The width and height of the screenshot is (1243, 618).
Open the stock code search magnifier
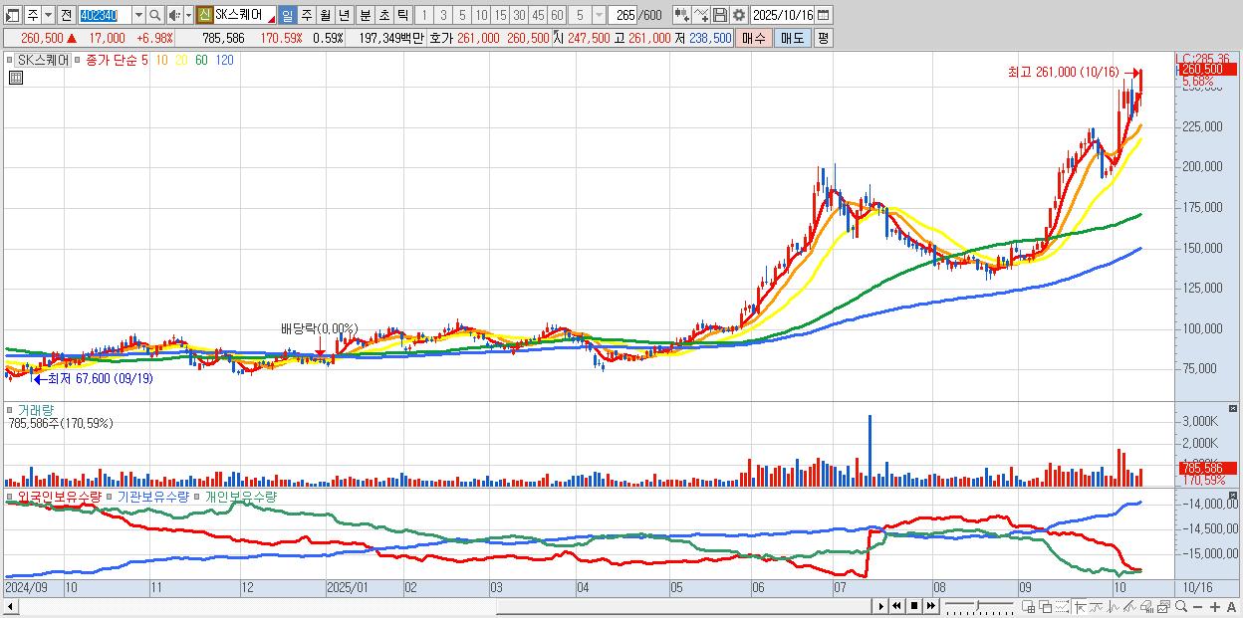tap(155, 15)
